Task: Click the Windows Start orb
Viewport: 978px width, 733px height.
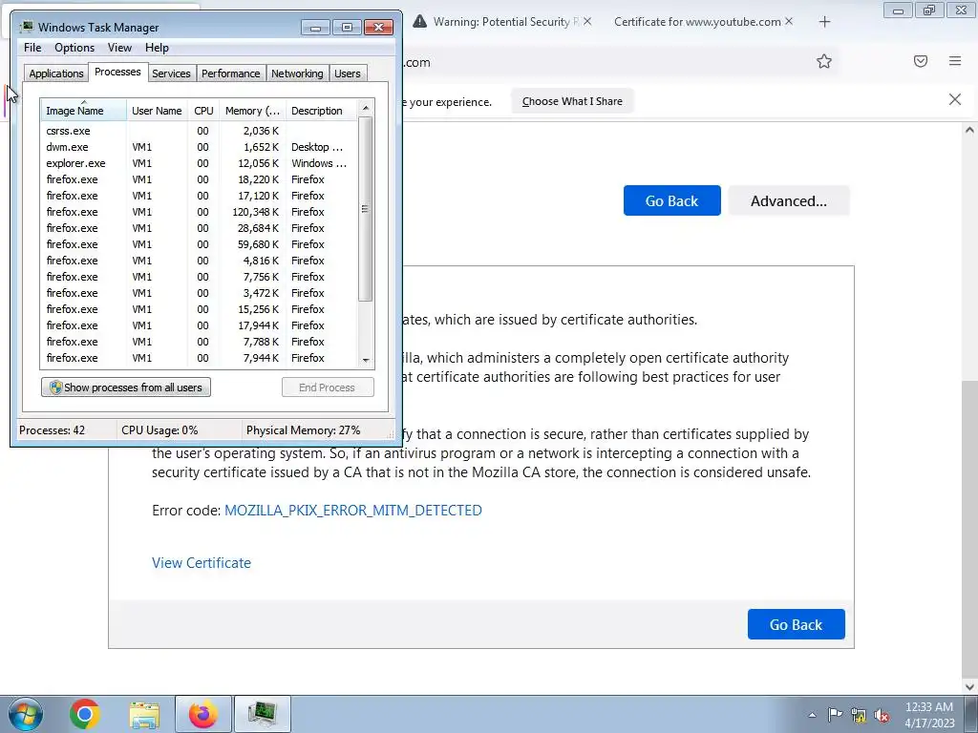Action: 26,714
